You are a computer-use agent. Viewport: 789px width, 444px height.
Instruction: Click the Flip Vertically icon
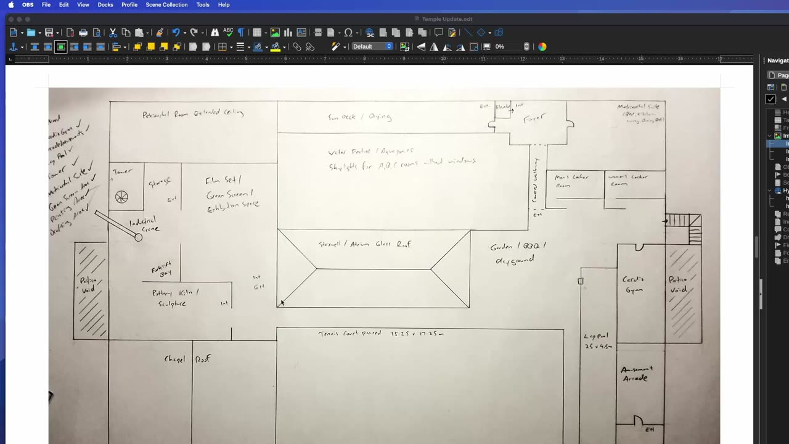[x=421, y=46]
